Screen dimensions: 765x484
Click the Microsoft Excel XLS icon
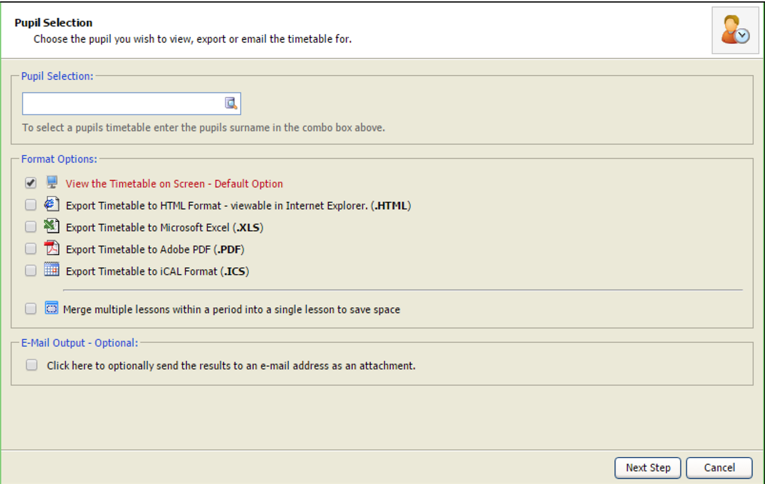52,226
